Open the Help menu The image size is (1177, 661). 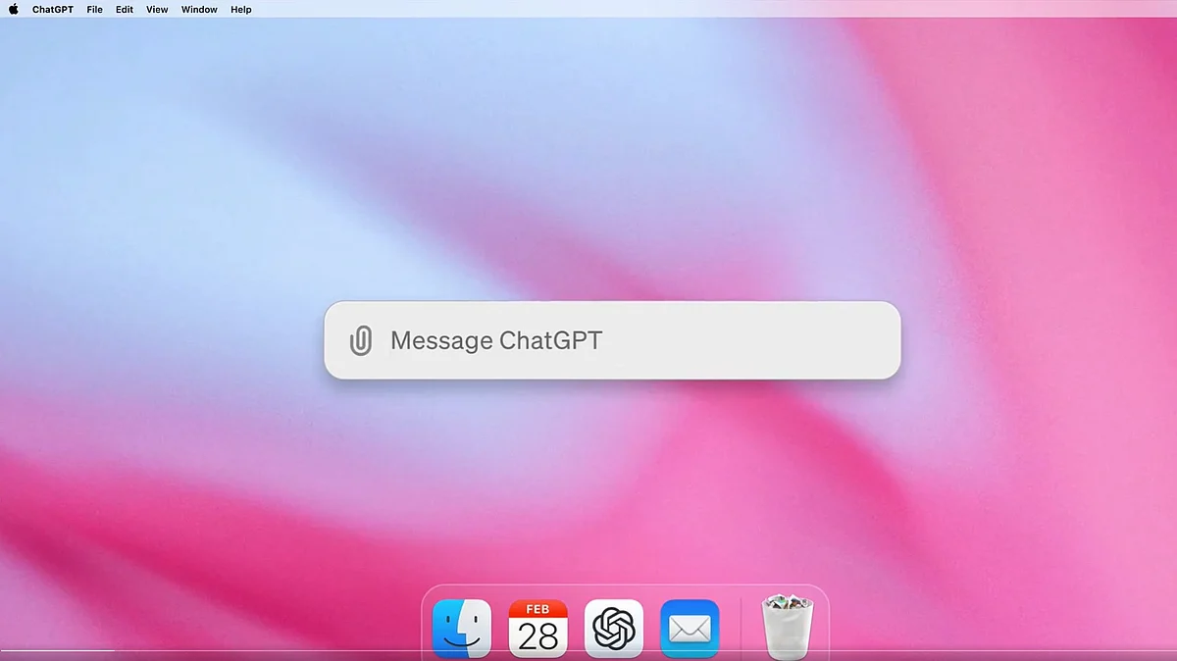(241, 10)
